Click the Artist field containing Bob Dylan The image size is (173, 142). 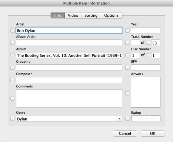[x=69, y=30]
